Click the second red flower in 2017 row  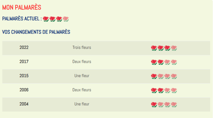coord(161,62)
